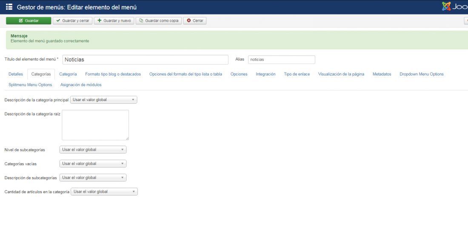Screen dimensions: 468x248
Task: Click Guardar y nuevo button
Action: [x=114, y=20]
